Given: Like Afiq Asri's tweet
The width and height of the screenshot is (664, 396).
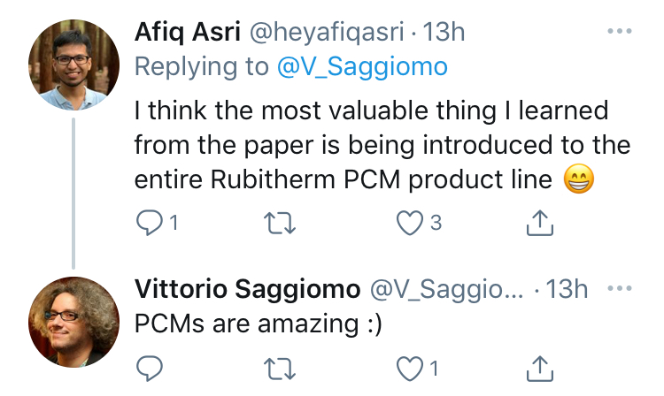Looking at the screenshot, I should click(x=409, y=224).
